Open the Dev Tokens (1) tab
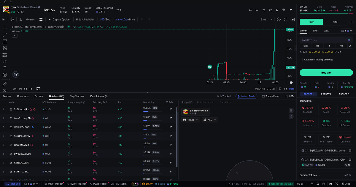This screenshot has width=356, height=187. pyautogui.click(x=99, y=96)
